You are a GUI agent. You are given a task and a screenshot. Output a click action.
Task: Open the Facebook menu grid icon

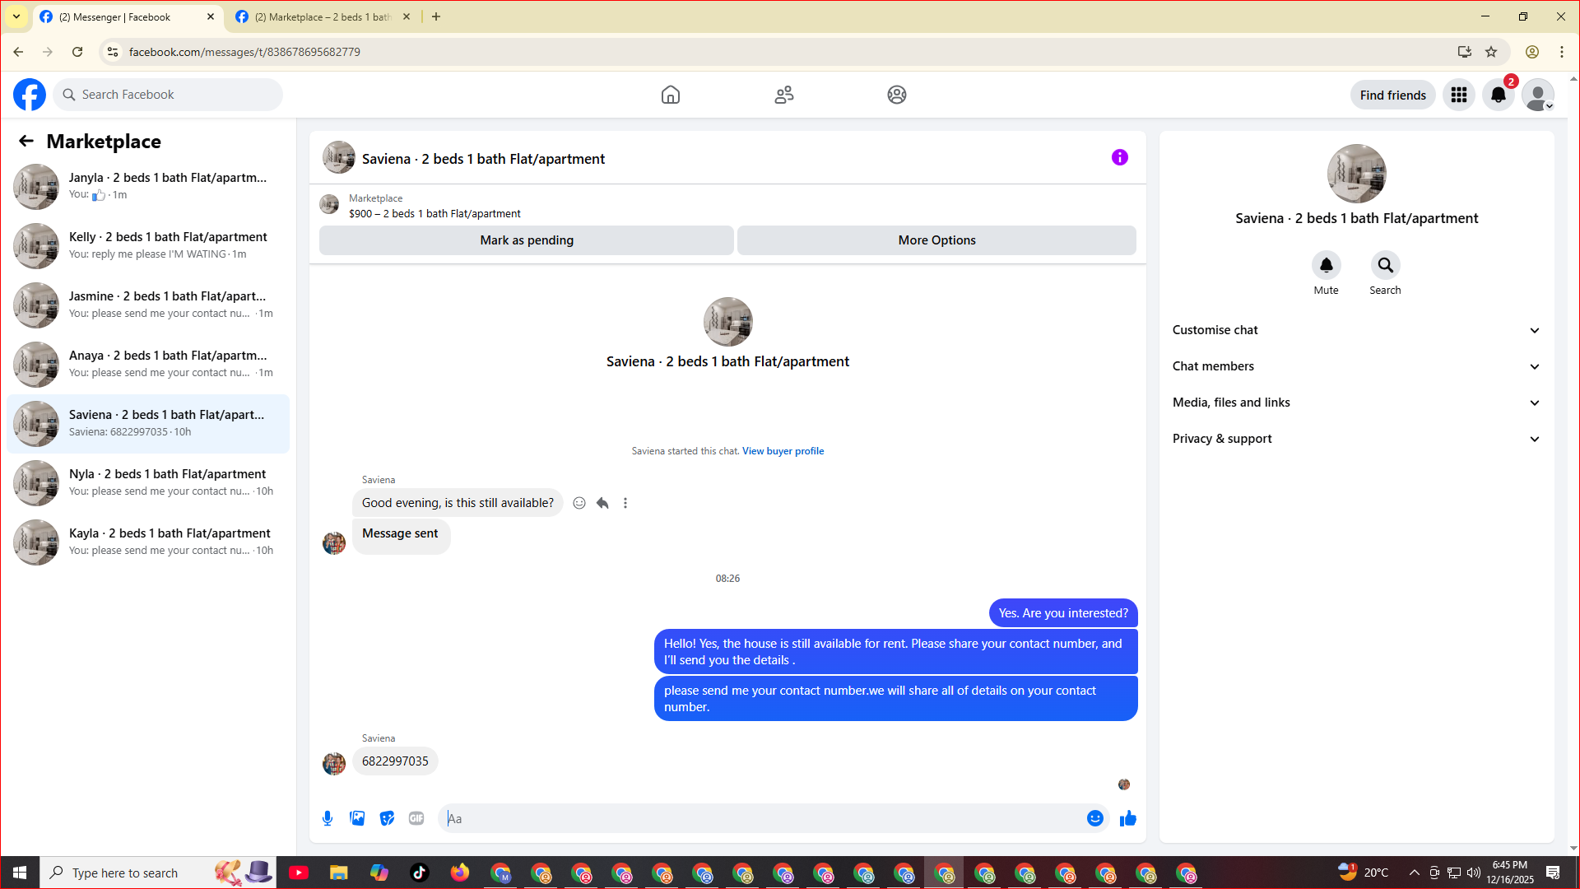click(1459, 95)
